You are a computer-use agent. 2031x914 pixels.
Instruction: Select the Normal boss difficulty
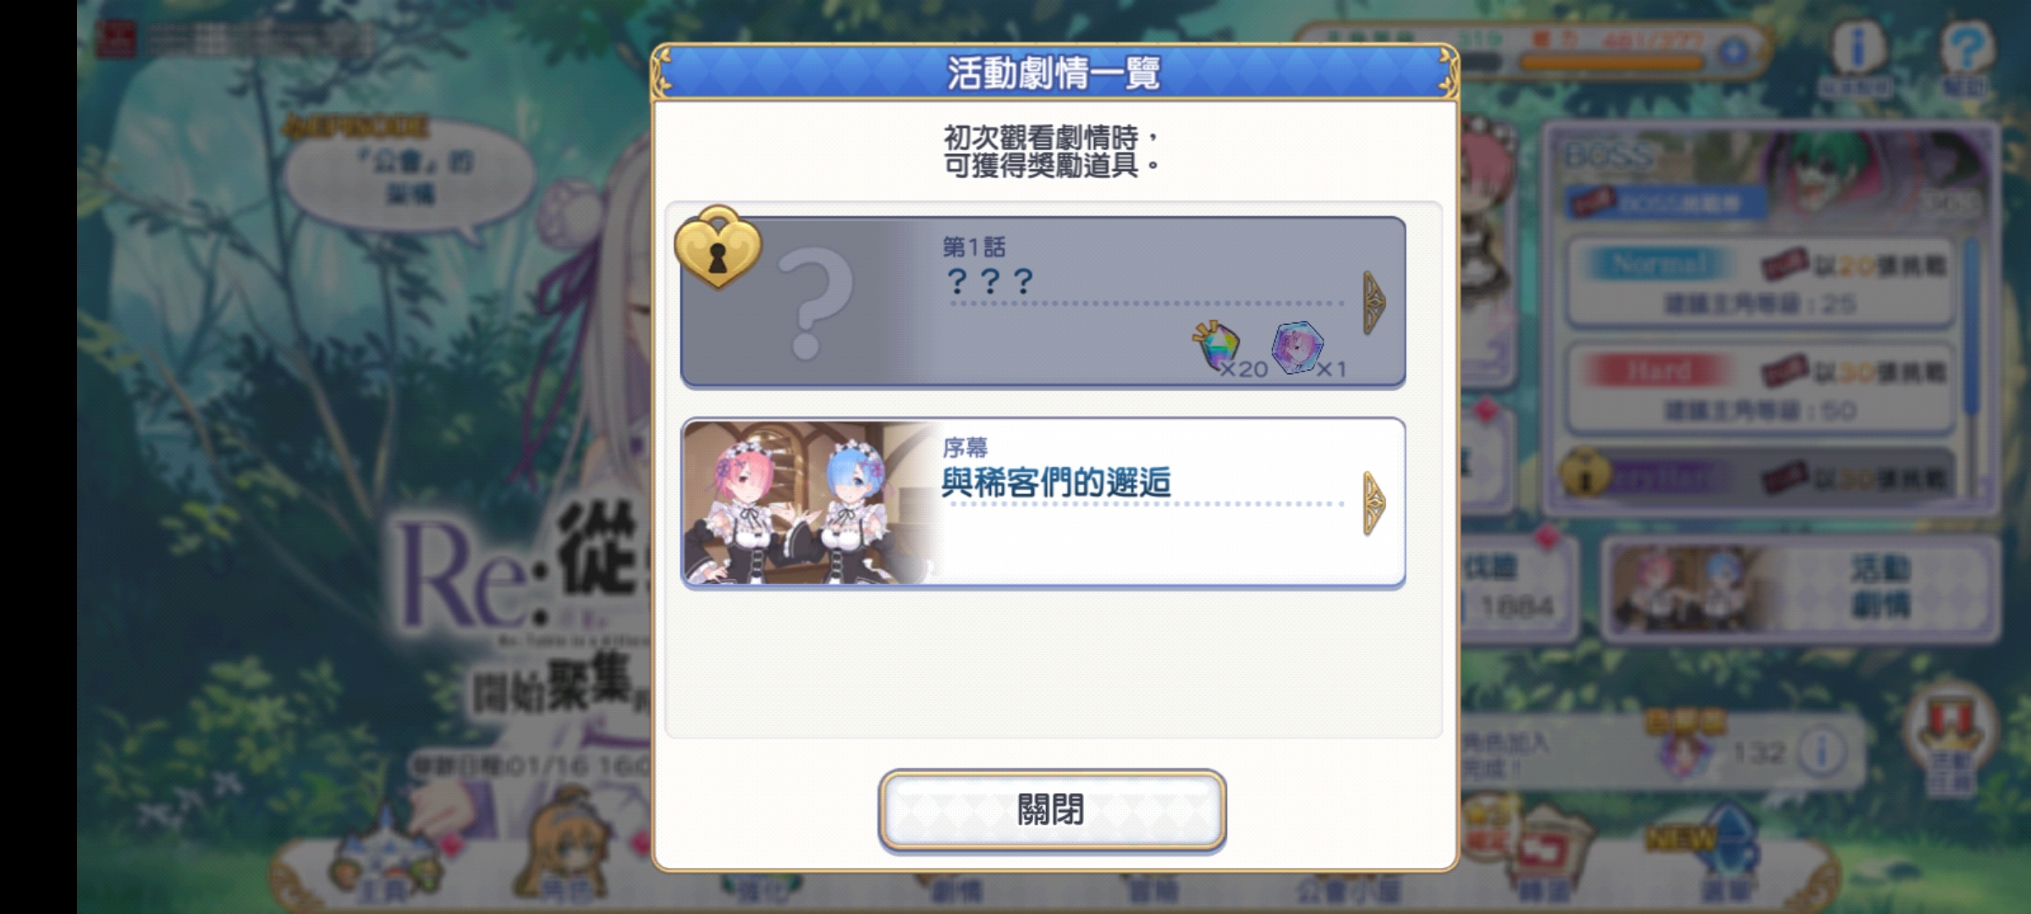click(x=1760, y=283)
